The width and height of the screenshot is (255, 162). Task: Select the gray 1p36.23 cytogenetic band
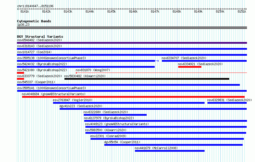click(132, 28)
